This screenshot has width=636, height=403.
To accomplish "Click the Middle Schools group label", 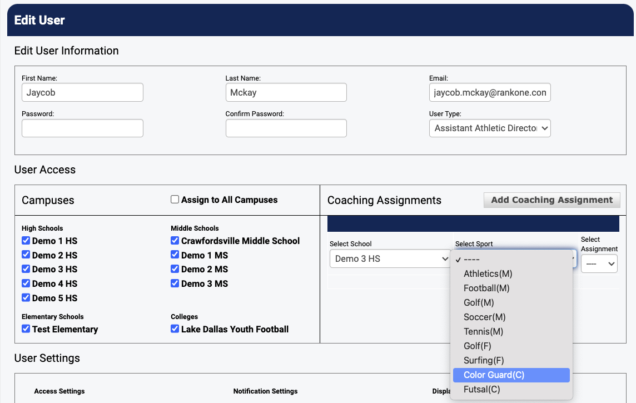I will point(195,228).
